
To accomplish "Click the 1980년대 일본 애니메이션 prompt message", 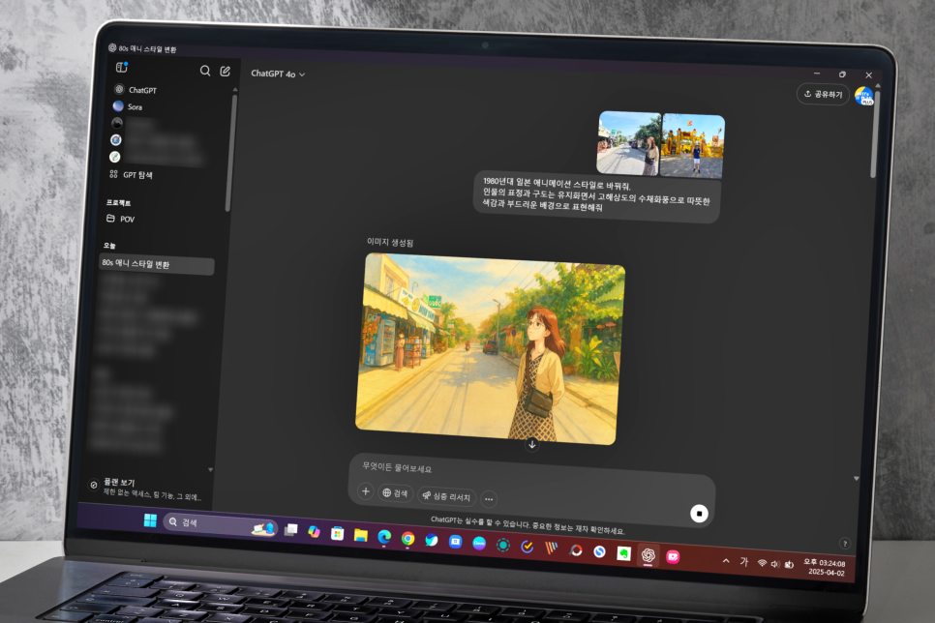I will 596,196.
